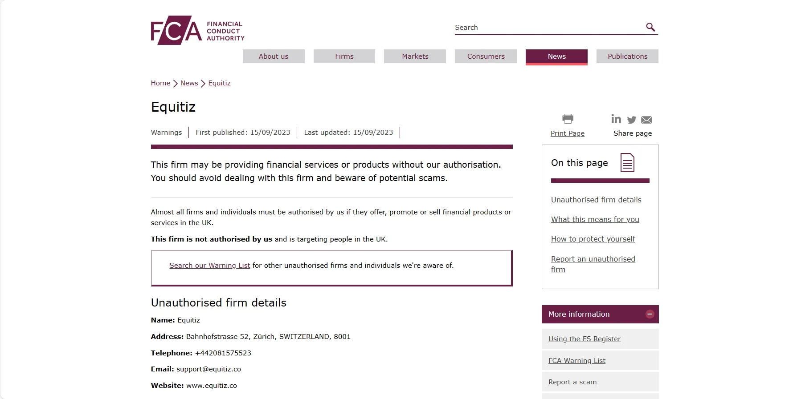Click Home breadcrumb link
793x399 pixels.
point(160,83)
